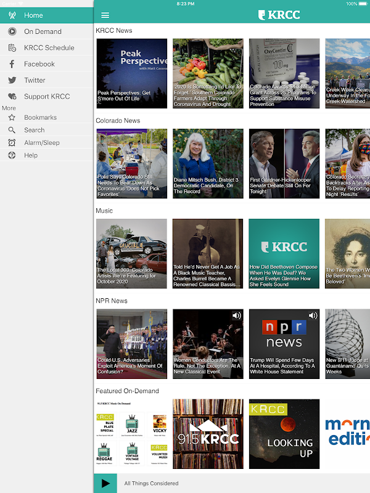Image resolution: width=370 pixels, height=493 pixels.
Task: Open Help from the sidebar
Action: pos(47,155)
